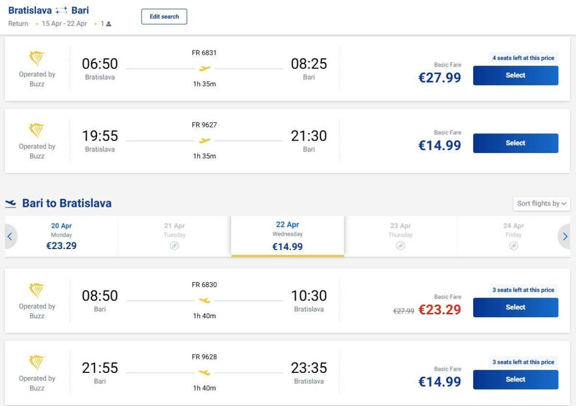Open the Sort flights by dropdown
Viewport: 576px width, 406px height.
pyautogui.click(x=541, y=203)
